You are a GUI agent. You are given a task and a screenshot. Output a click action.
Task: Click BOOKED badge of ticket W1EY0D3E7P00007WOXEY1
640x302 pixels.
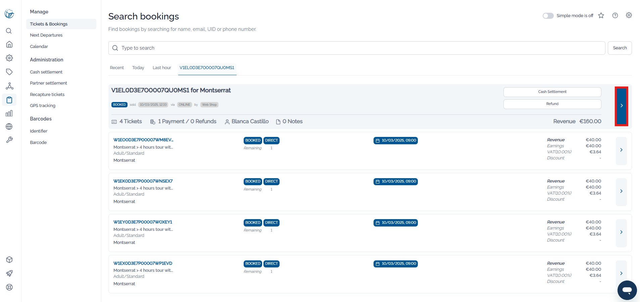pos(253,223)
